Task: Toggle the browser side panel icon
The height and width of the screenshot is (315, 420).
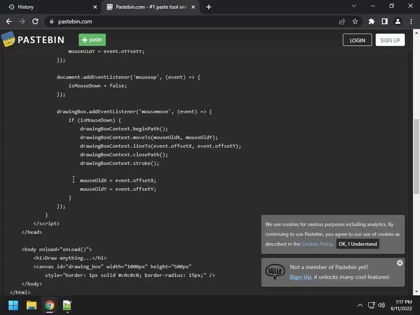Action: (385, 21)
